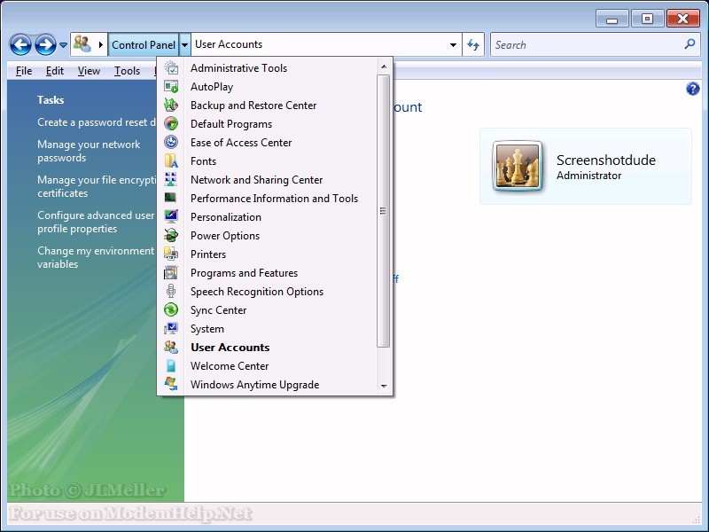The image size is (709, 532).
Task: Select Network and Sharing Center
Action: [256, 180]
